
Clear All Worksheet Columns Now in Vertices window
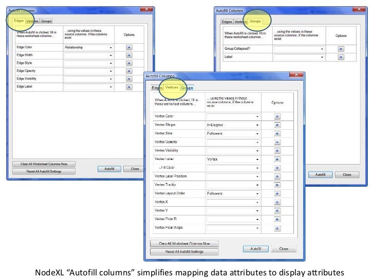coord(184,244)
